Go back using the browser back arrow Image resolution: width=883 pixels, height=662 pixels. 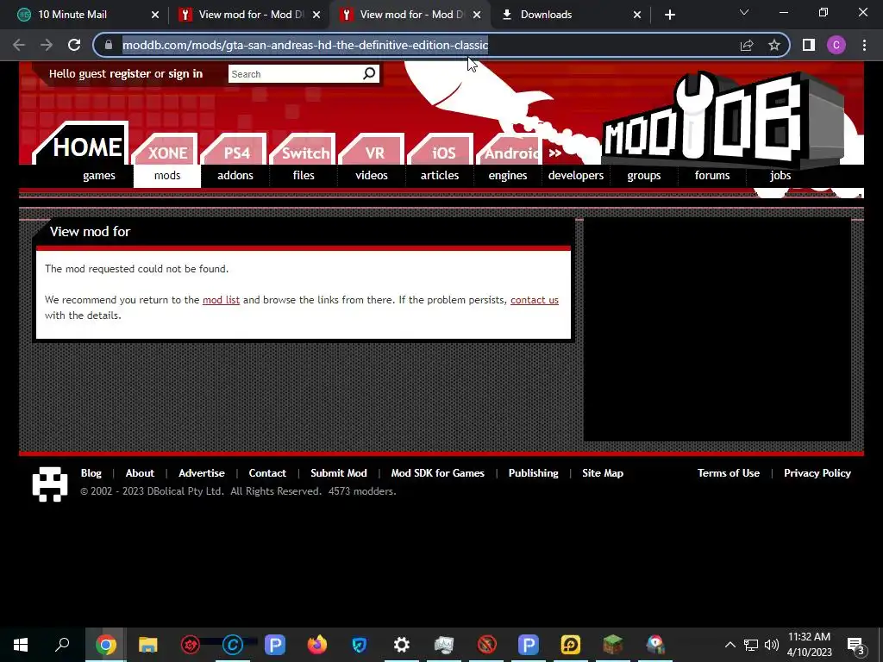tap(19, 45)
